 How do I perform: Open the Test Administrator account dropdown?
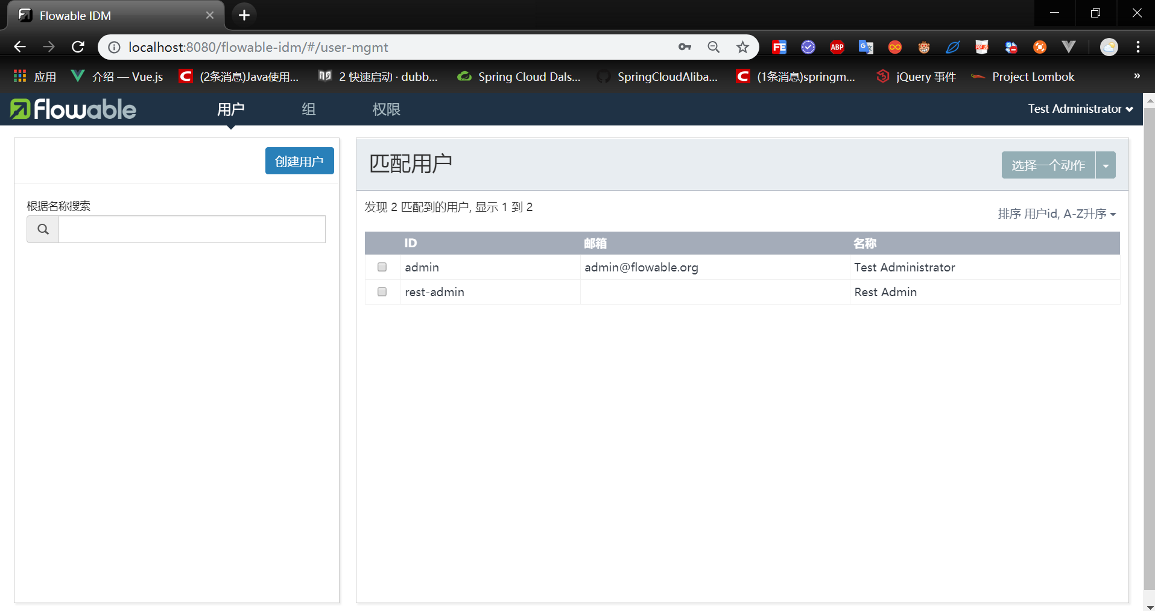click(x=1081, y=109)
